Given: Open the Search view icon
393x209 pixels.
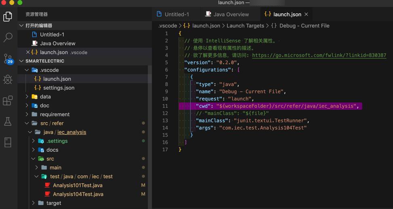Looking at the screenshot, I should [8, 37].
